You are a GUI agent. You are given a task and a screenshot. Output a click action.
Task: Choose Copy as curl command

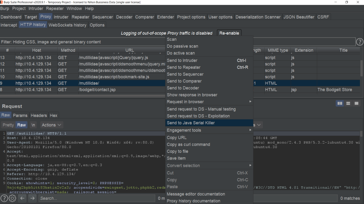click(x=209, y=144)
